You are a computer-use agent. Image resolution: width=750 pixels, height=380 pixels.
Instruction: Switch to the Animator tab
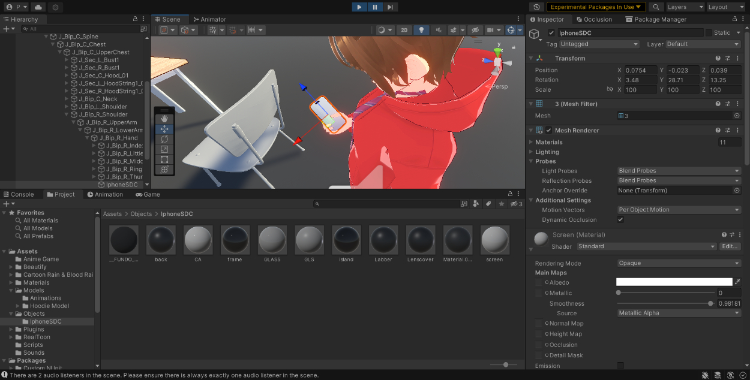(209, 19)
